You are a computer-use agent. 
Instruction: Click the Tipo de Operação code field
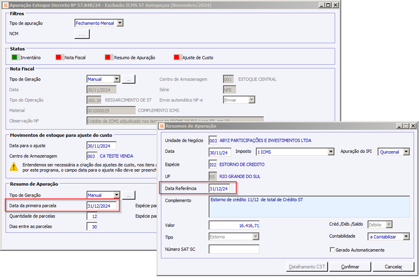(x=94, y=100)
